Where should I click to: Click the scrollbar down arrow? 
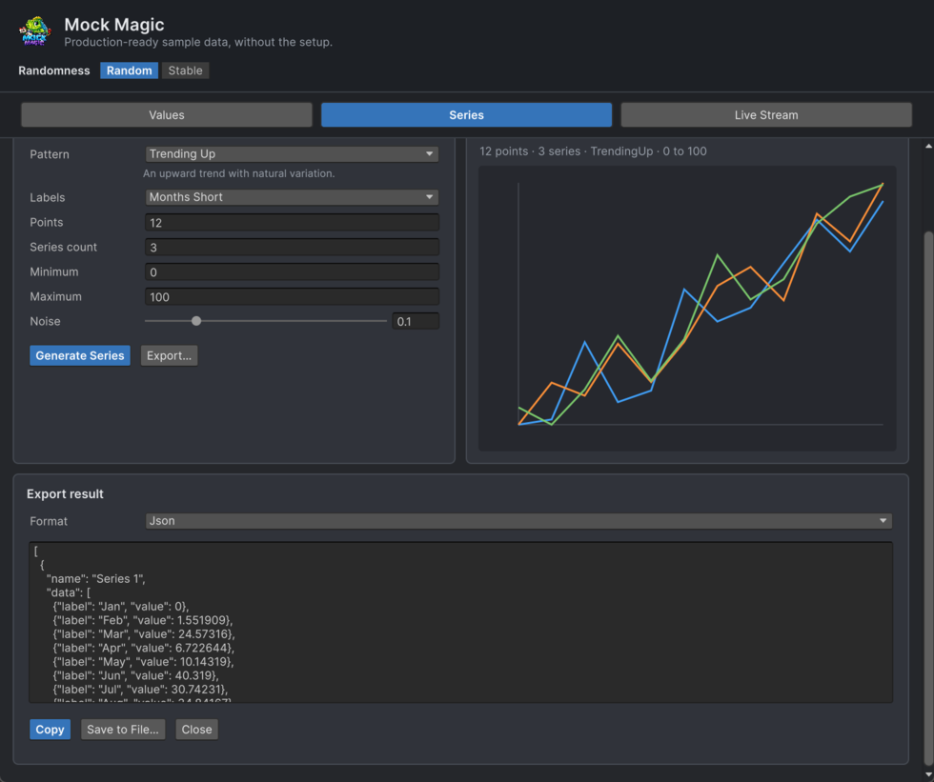tap(928, 775)
